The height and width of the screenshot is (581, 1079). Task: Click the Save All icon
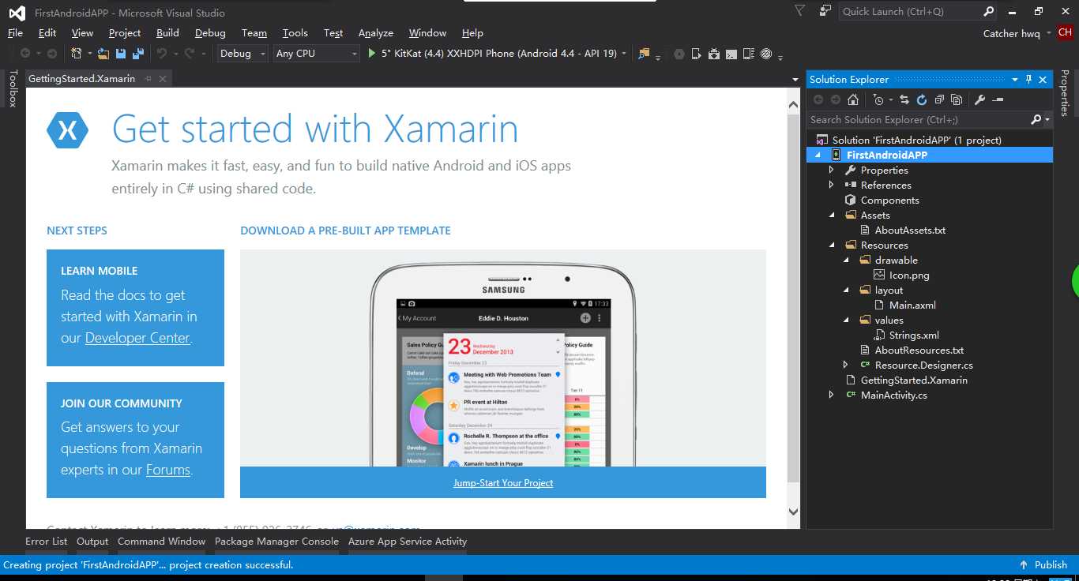point(137,54)
